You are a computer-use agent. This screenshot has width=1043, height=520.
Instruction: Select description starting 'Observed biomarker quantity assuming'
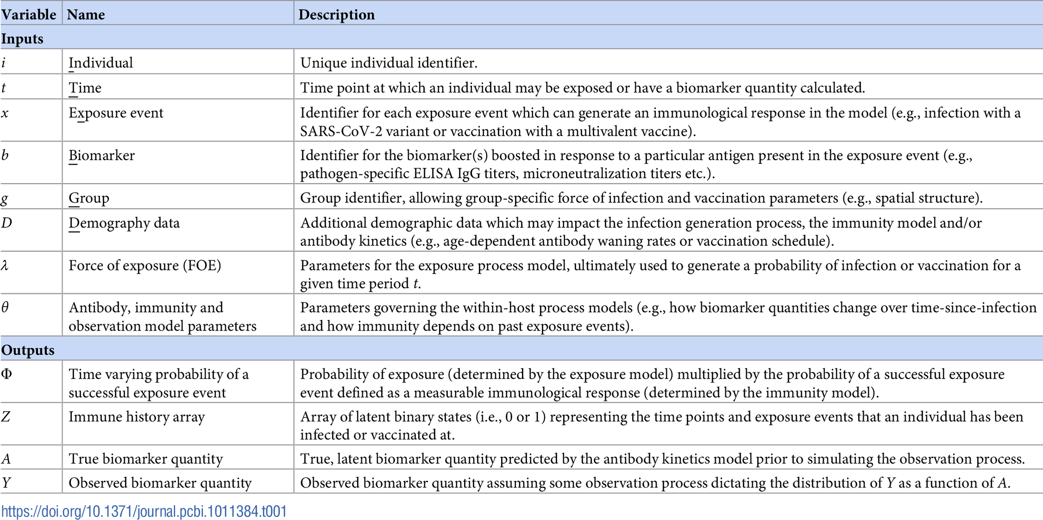655,483
